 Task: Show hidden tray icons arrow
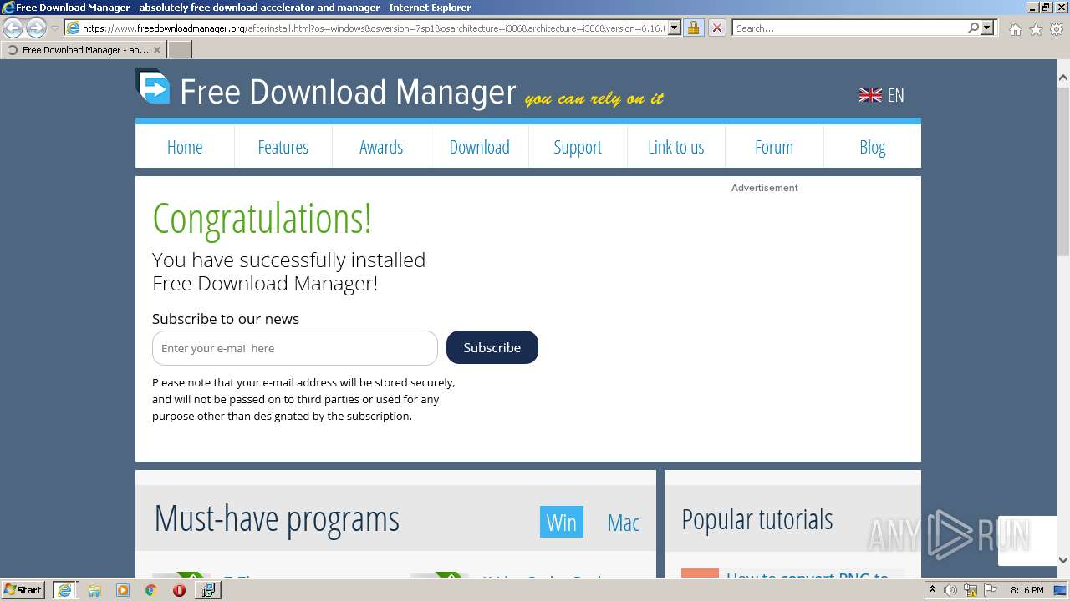932,590
